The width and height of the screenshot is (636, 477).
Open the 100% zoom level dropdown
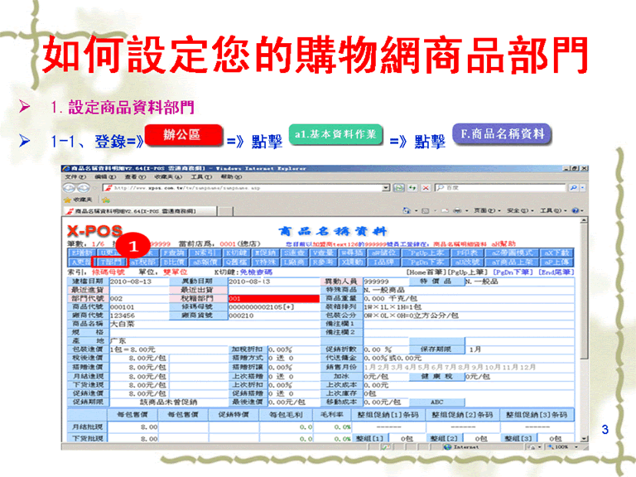pyautogui.click(x=576, y=446)
